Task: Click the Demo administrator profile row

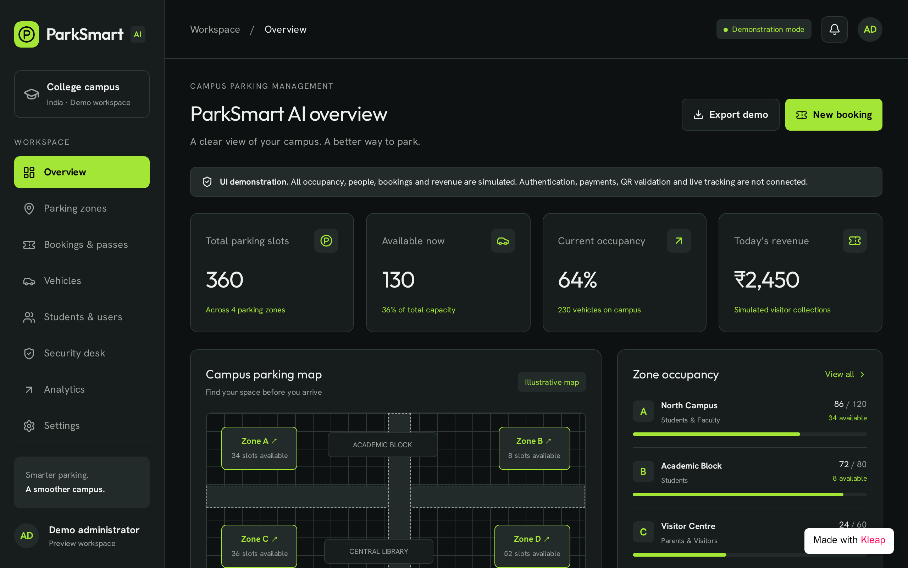Action: tap(82, 536)
